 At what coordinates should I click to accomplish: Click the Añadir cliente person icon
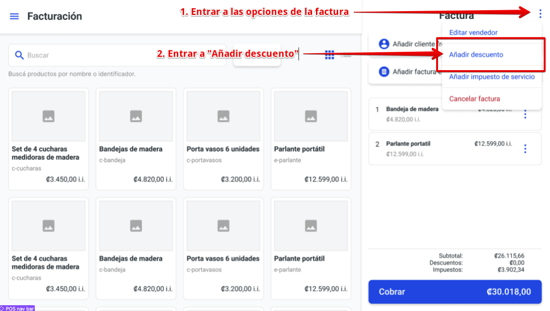384,44
